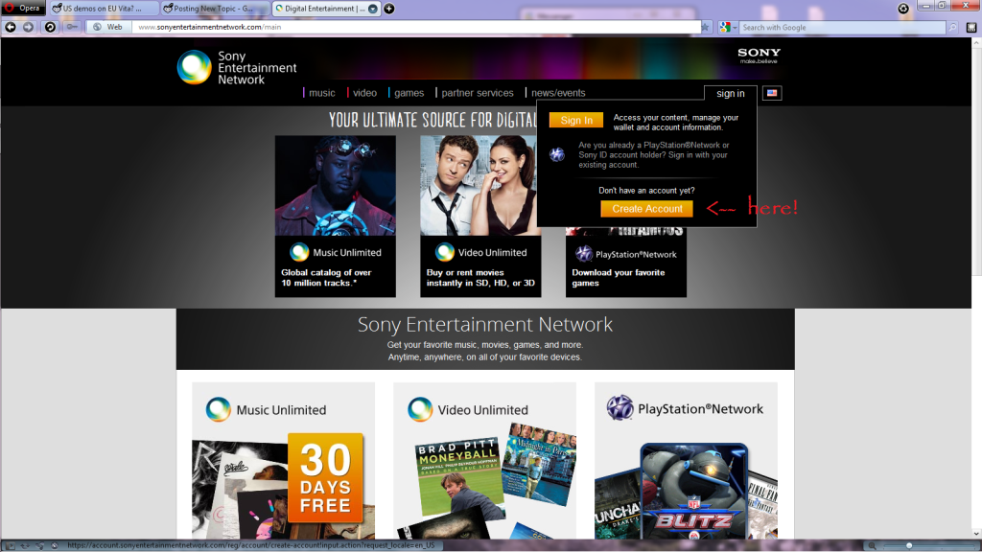Click the Video Unlimited icon in banner card
The image size is (982, 552).
445,252
